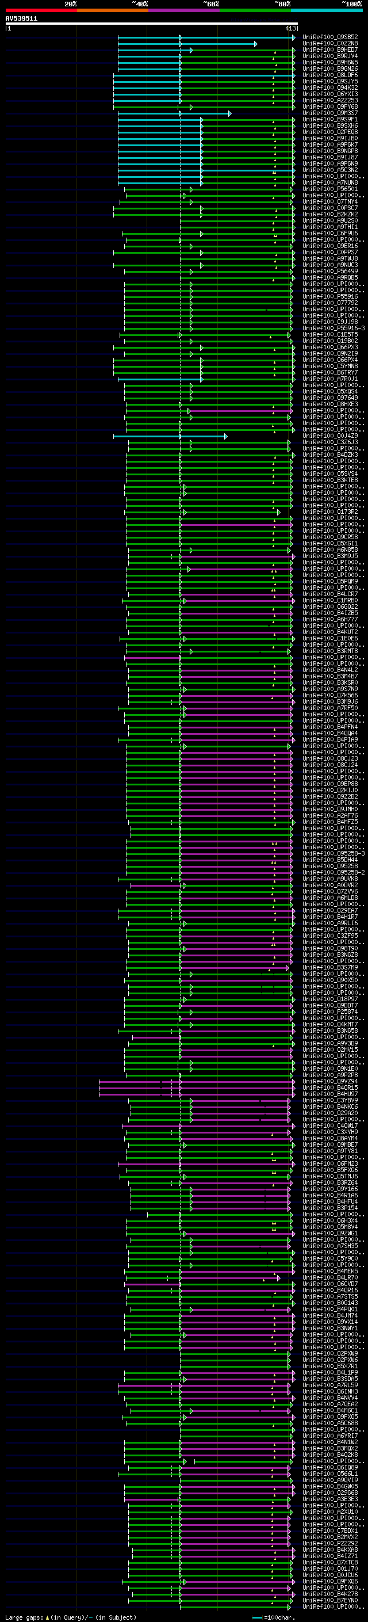The width and height of the screenshot is (368, 1622).
Task: Click the cyan alignment bar for Q0J4Z9
Action: [170, 436]
